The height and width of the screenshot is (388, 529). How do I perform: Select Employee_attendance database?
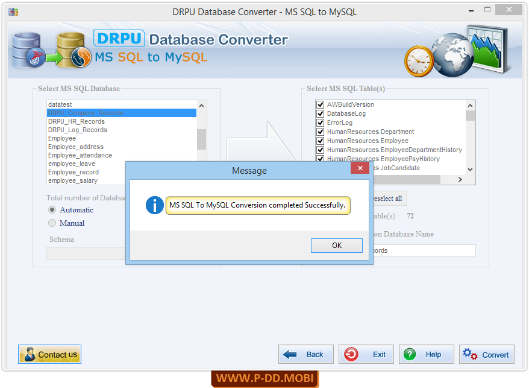(122, 155)
